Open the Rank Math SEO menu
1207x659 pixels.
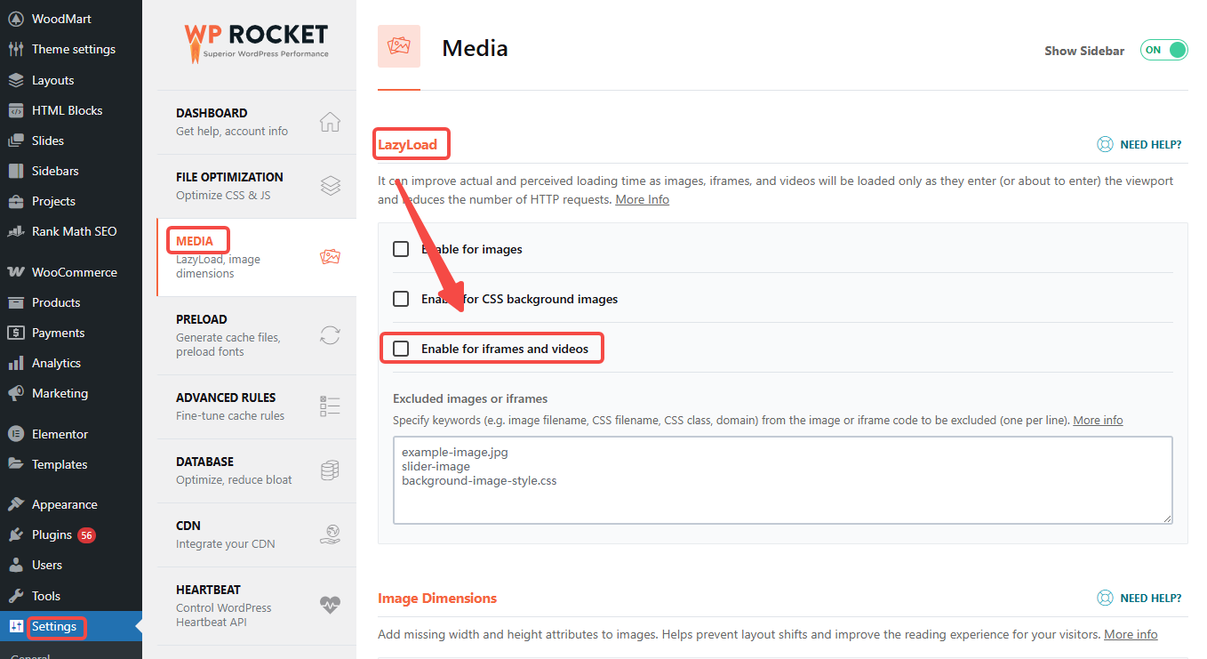click(x=74, y=231)
